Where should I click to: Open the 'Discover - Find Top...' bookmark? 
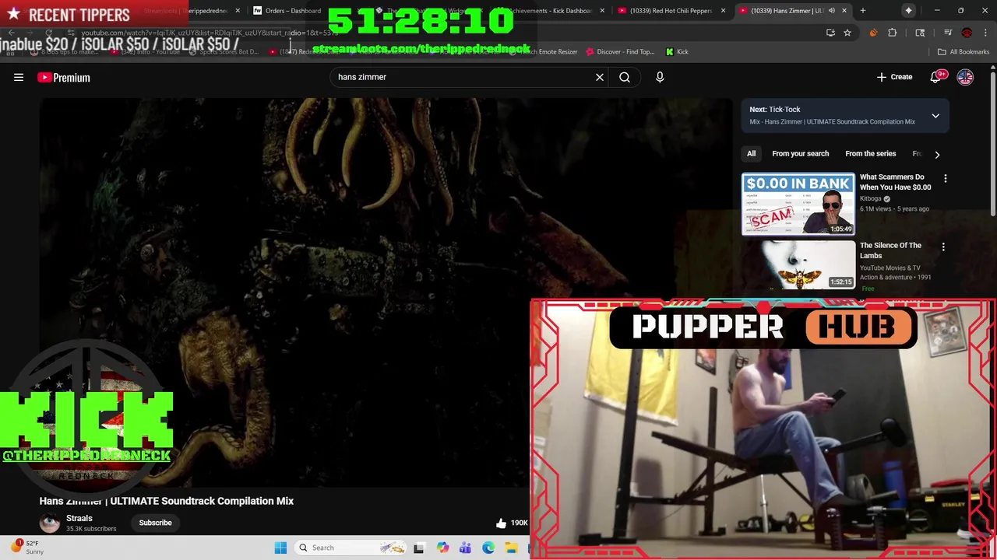point(620,51)
